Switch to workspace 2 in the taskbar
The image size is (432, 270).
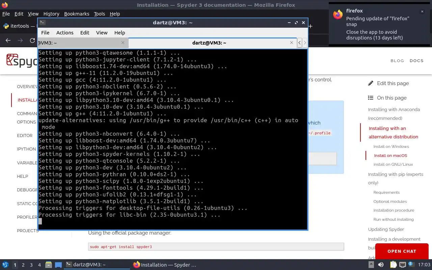23,265
